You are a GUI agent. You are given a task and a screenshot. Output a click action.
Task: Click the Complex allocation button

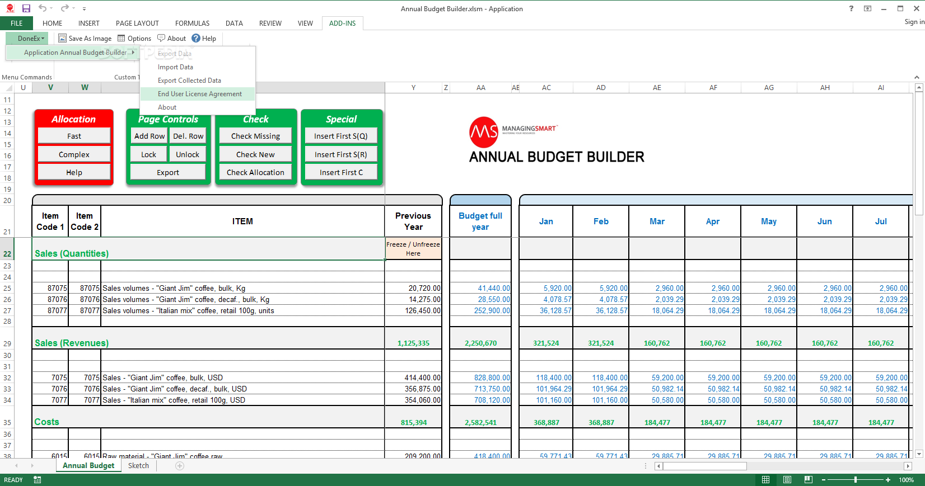tap(74, 154)
